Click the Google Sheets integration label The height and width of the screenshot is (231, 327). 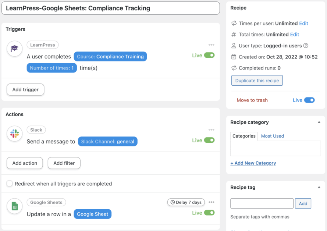click(46, 202)
